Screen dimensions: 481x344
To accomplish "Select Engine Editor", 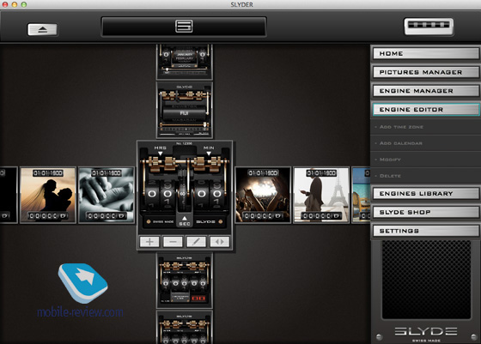I will 426,110.
